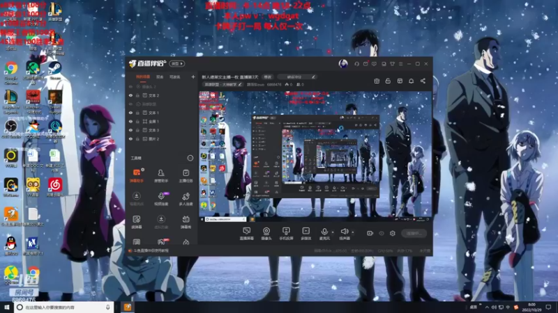Viewport: 558px width, 313px height.
Task: Open the 房管助手 tool
Action: [161, 175]
